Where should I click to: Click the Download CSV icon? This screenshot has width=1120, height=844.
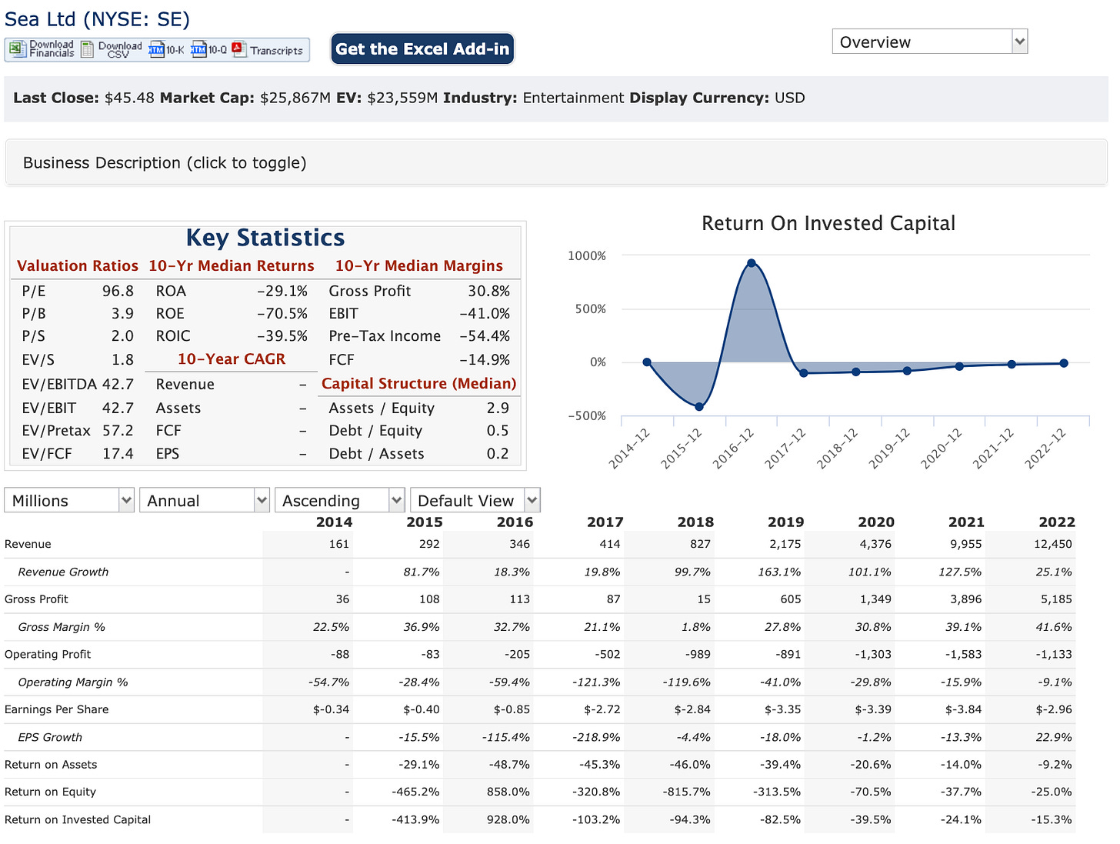pyautogui.click(x=112, y=49)
